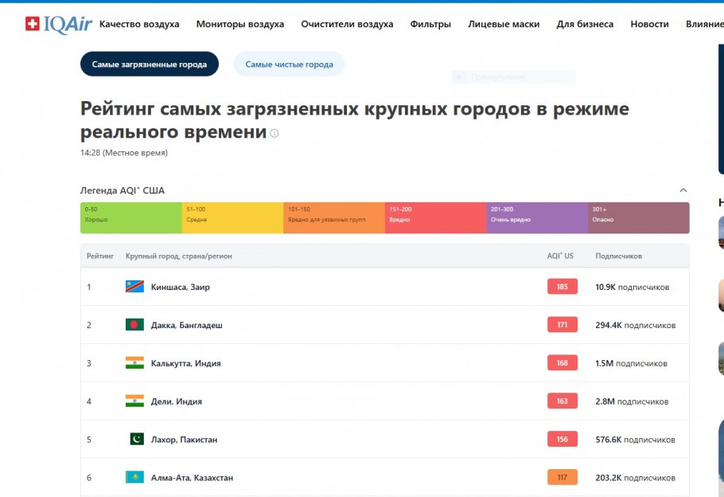This screenshot has height=497, width=724.
Task: Open the Дакка, Бангладеш city link
Action: [x=187, y=325]
